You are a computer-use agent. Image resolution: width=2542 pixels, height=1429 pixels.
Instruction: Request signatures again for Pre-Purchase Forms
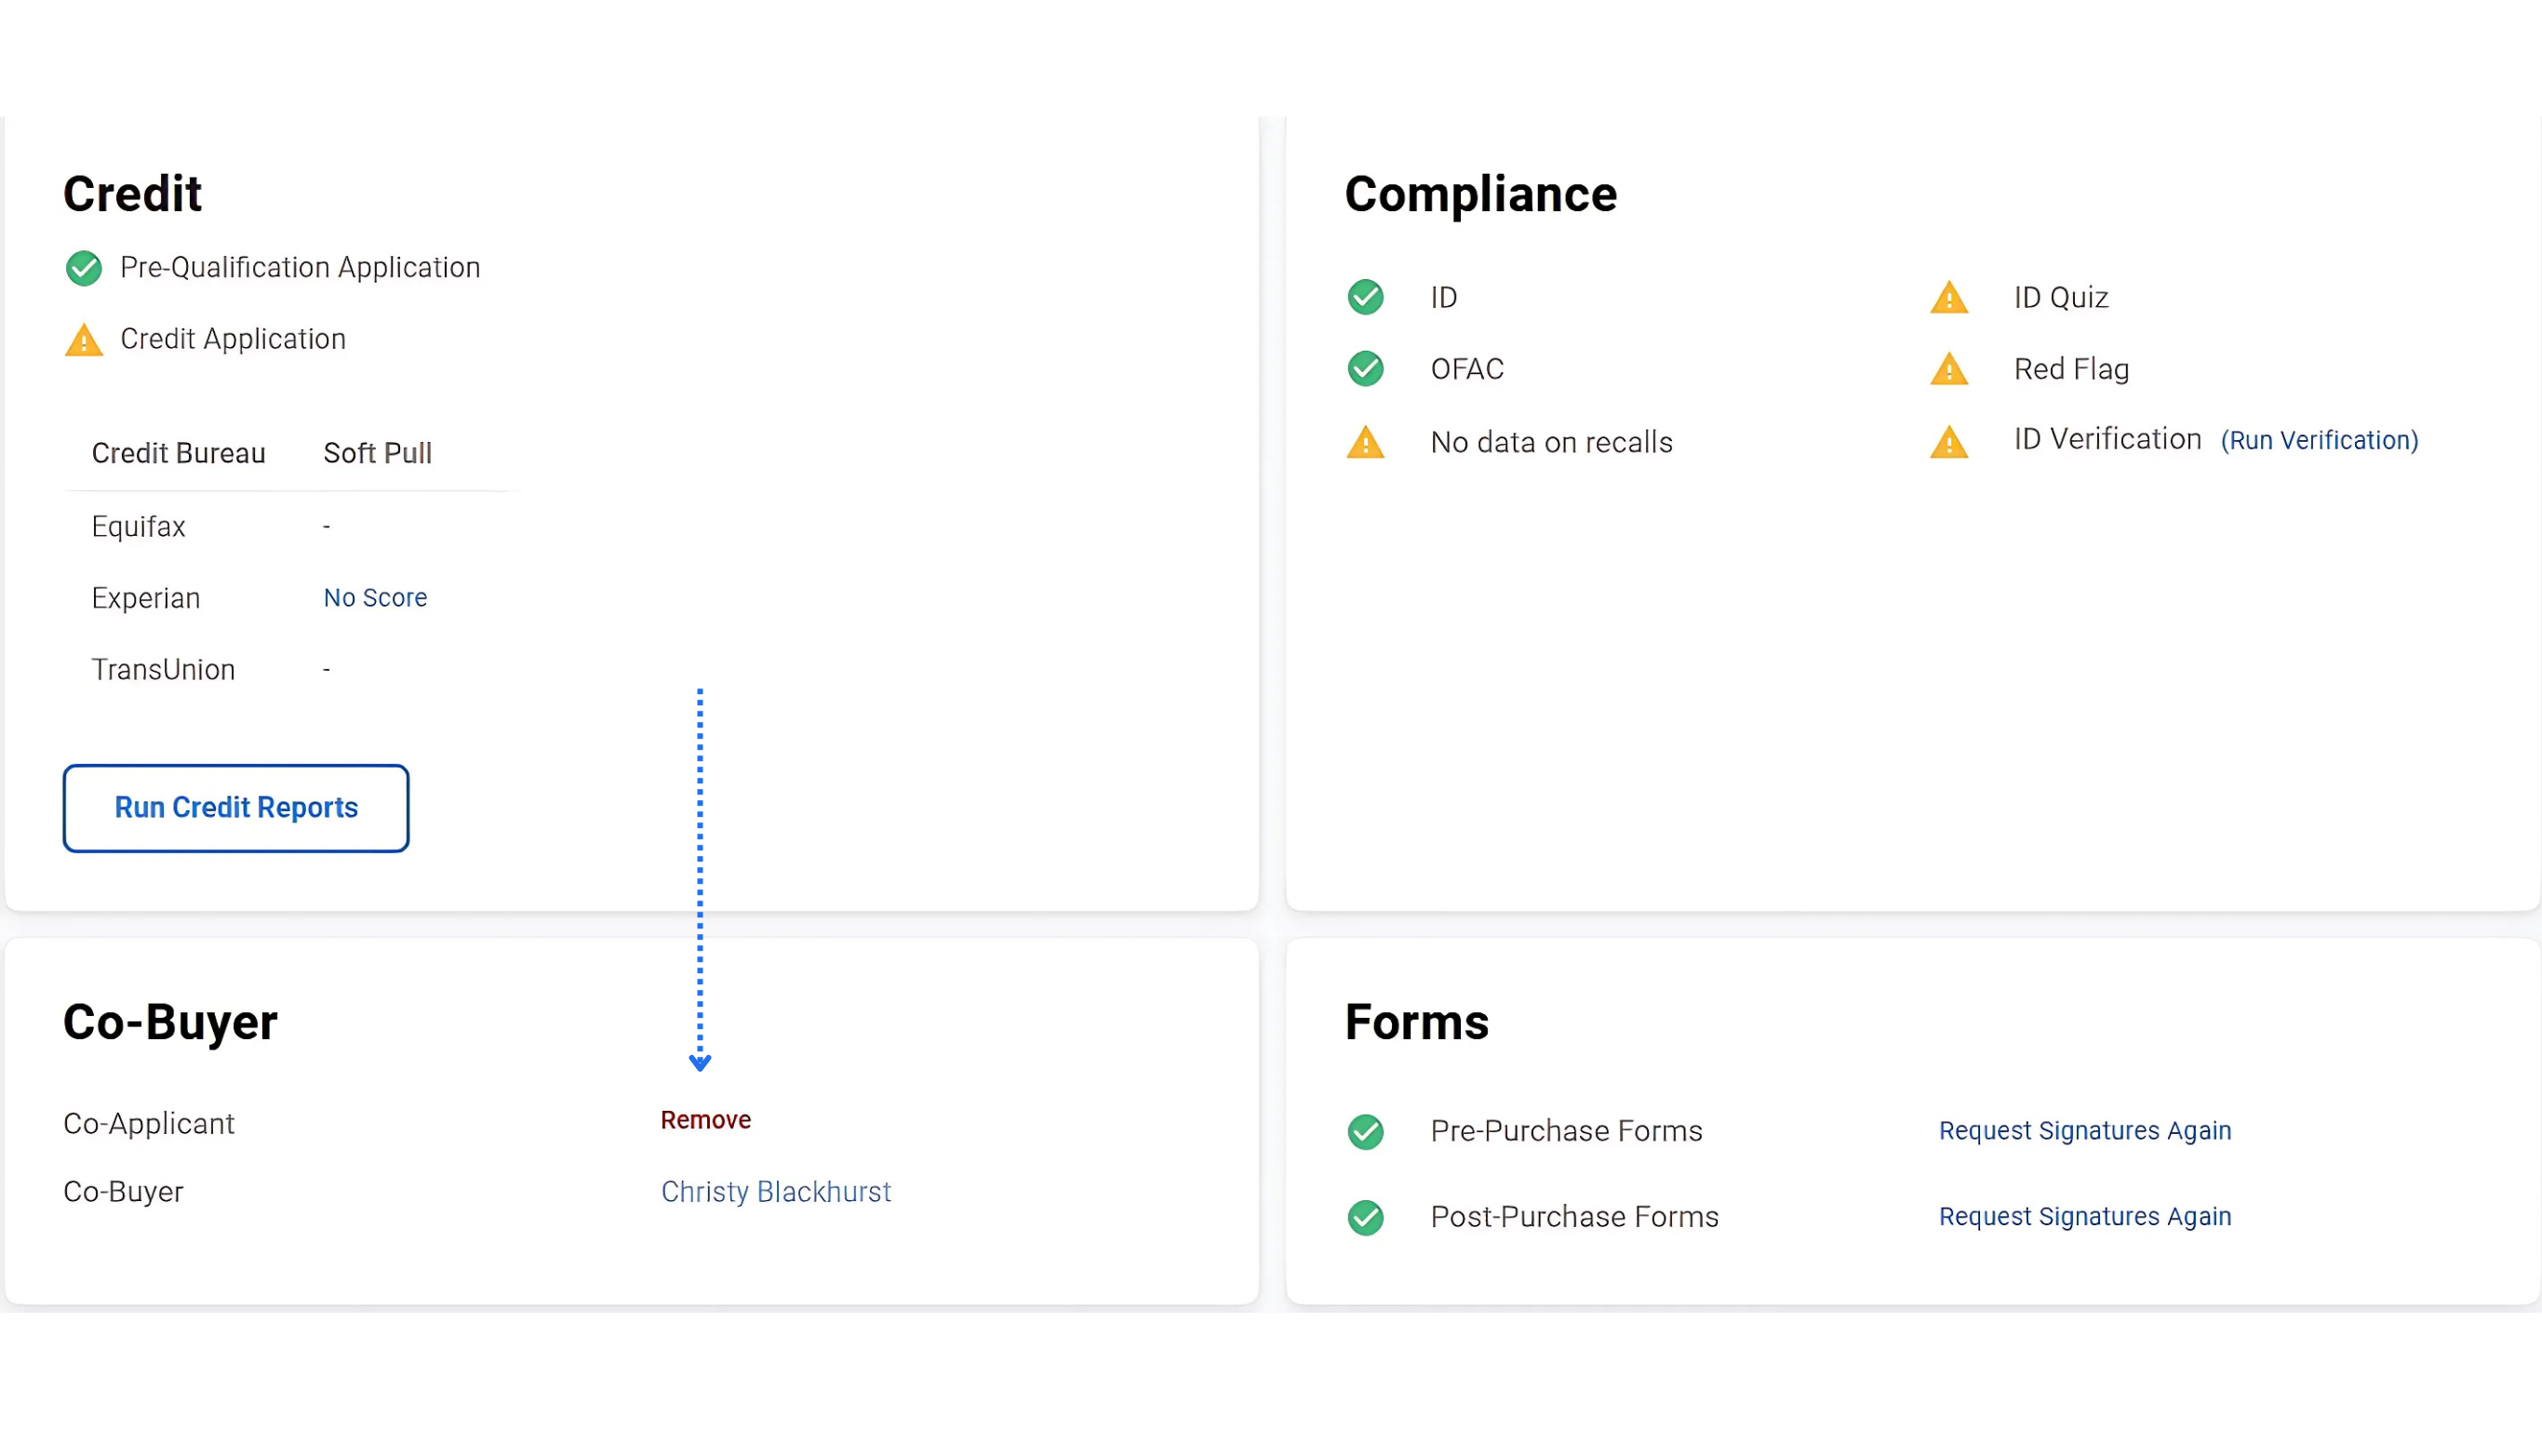point(2084,1131)
